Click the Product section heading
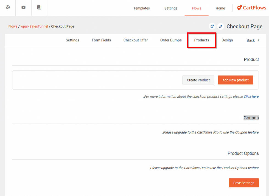 pos(251,59)
